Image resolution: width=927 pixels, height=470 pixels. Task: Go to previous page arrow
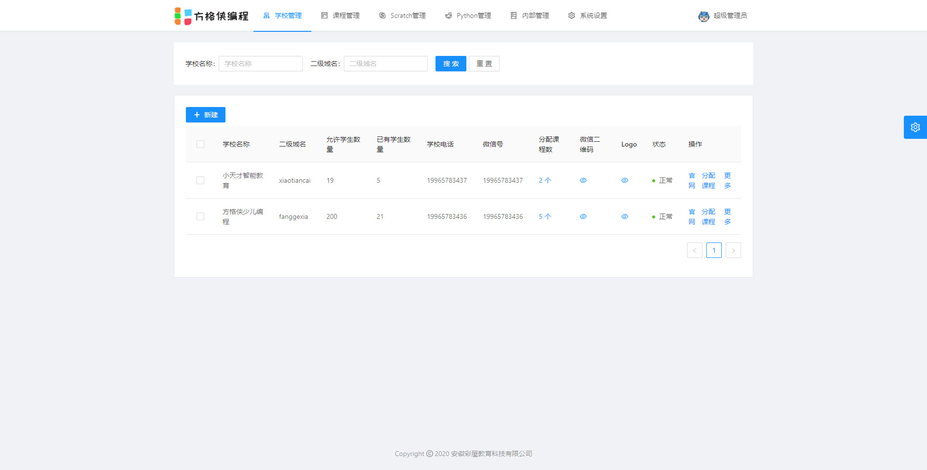click(x=695, y=250)
